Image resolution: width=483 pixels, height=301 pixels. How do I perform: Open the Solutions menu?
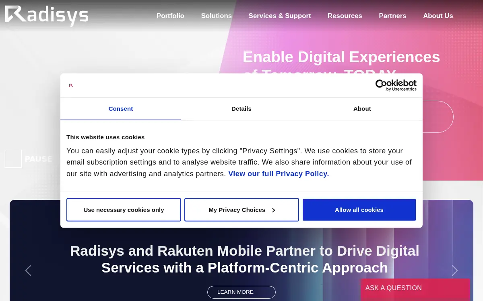216,16
